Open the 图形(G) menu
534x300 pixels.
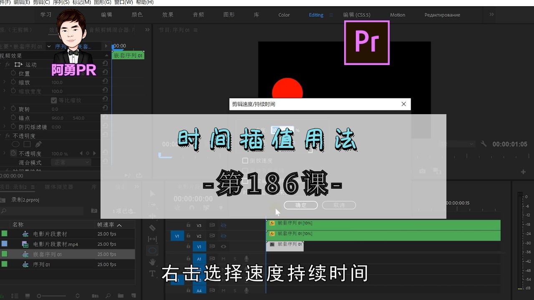(x=103, y=2)
